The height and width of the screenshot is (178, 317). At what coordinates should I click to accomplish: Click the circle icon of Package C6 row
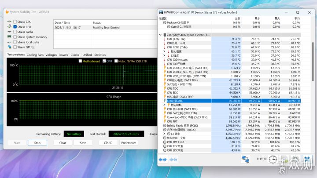coord(165,22)
